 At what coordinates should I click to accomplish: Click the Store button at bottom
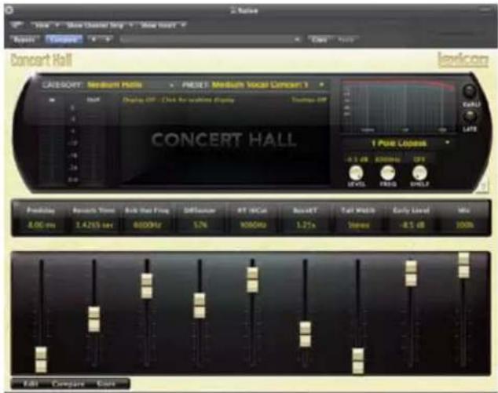click(106, 384)
